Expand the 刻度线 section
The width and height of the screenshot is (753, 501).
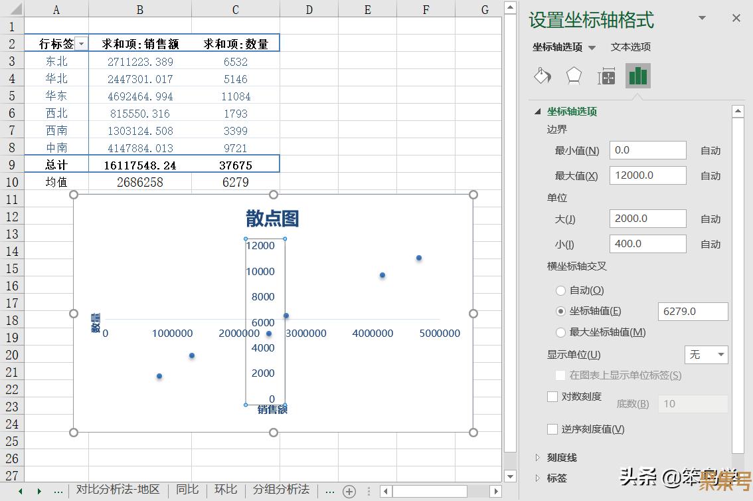(x=539, y=457)
